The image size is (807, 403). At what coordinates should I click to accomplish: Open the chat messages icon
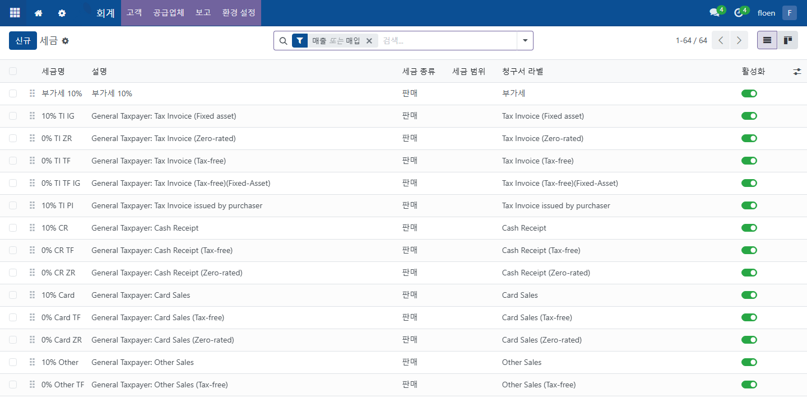[x=715, y=13]
